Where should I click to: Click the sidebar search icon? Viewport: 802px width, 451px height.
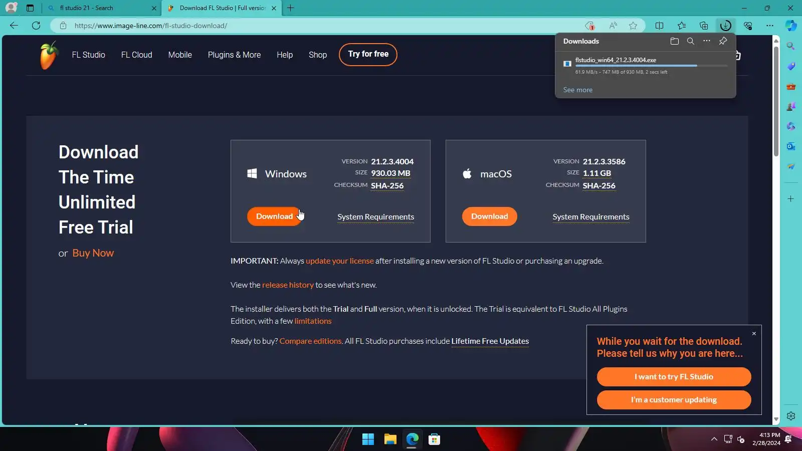click(x=791, y=46)
